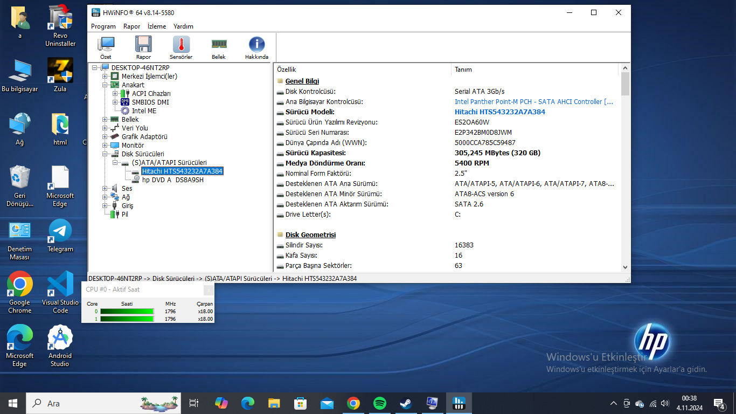Click the details pane vertical scrollbar thumb
The width and height of the screenshot is (736, 414).
tap(625, 84)
